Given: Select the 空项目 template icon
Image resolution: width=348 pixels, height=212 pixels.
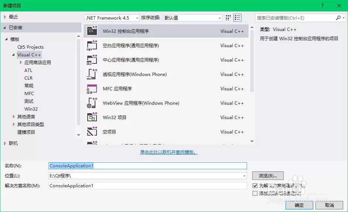Looking at the screenshot, I should pyautogui.click(x=92, y=132).
